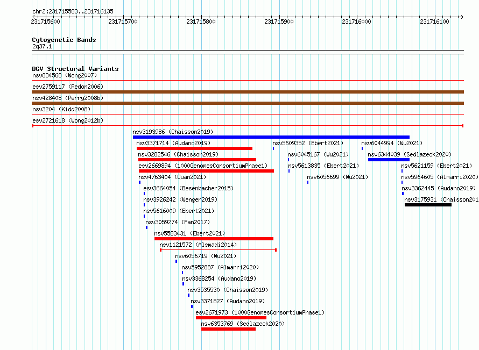Click the 231716000 ruler tick label

pos(356,22)
